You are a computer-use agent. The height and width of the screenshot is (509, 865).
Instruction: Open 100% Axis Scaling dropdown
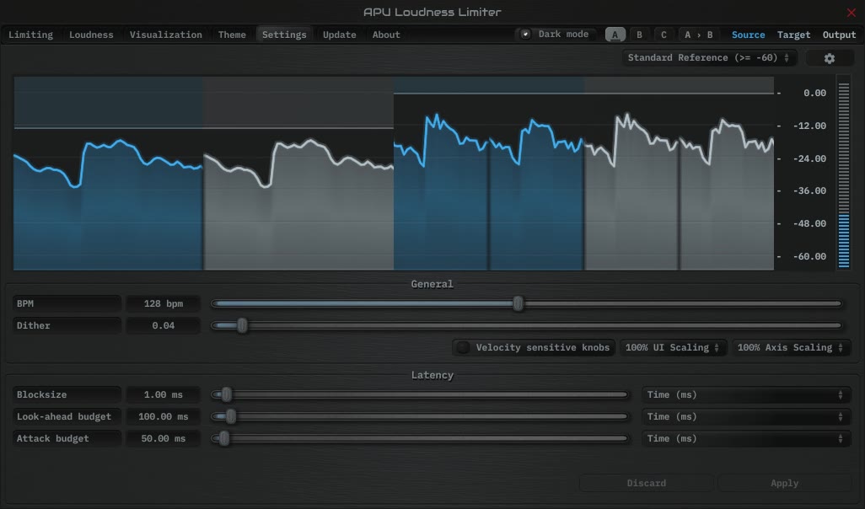[x=791, y=347]
